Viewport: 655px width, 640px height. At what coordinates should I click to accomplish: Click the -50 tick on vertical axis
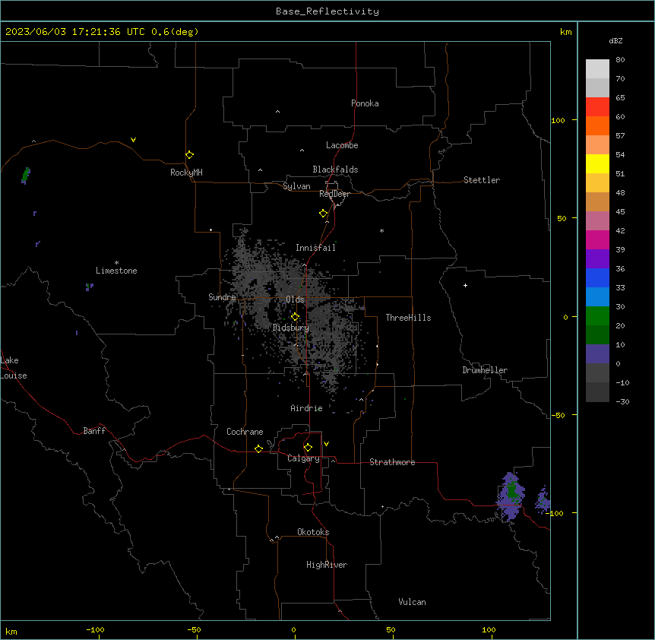[x=558, y=415]
